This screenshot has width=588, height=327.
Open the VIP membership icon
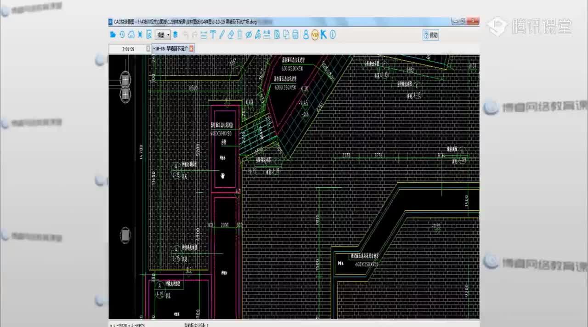coord(315,34)
